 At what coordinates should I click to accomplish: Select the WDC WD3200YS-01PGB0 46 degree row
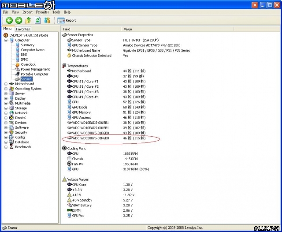tap(106, 138)
